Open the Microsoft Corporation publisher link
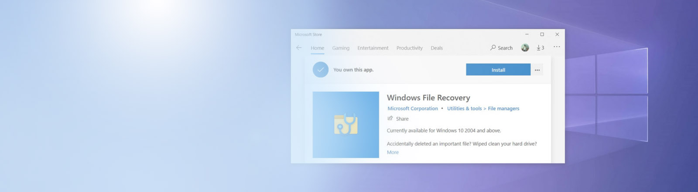Screen dimensions: 698x192 [x=413, y=109]
